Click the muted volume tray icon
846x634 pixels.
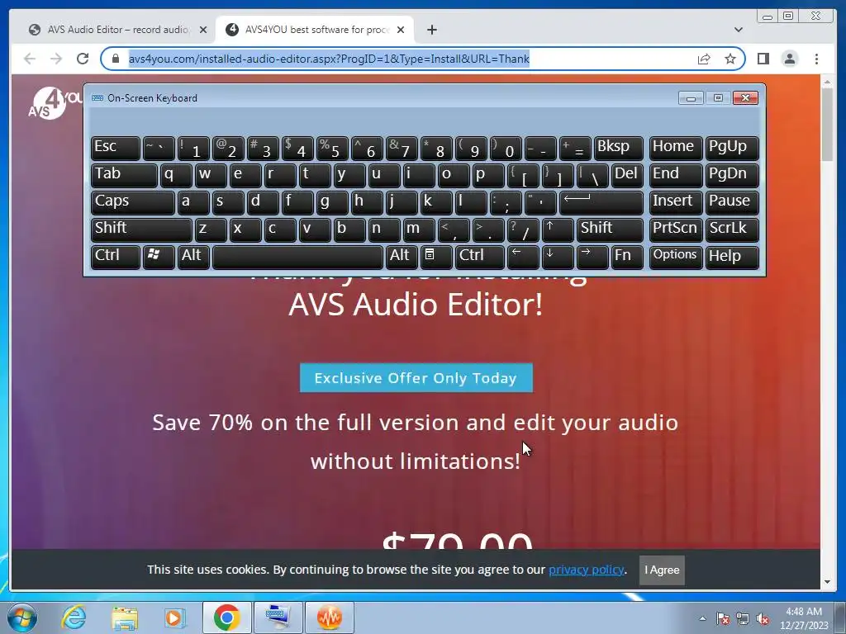pos(763,619)
